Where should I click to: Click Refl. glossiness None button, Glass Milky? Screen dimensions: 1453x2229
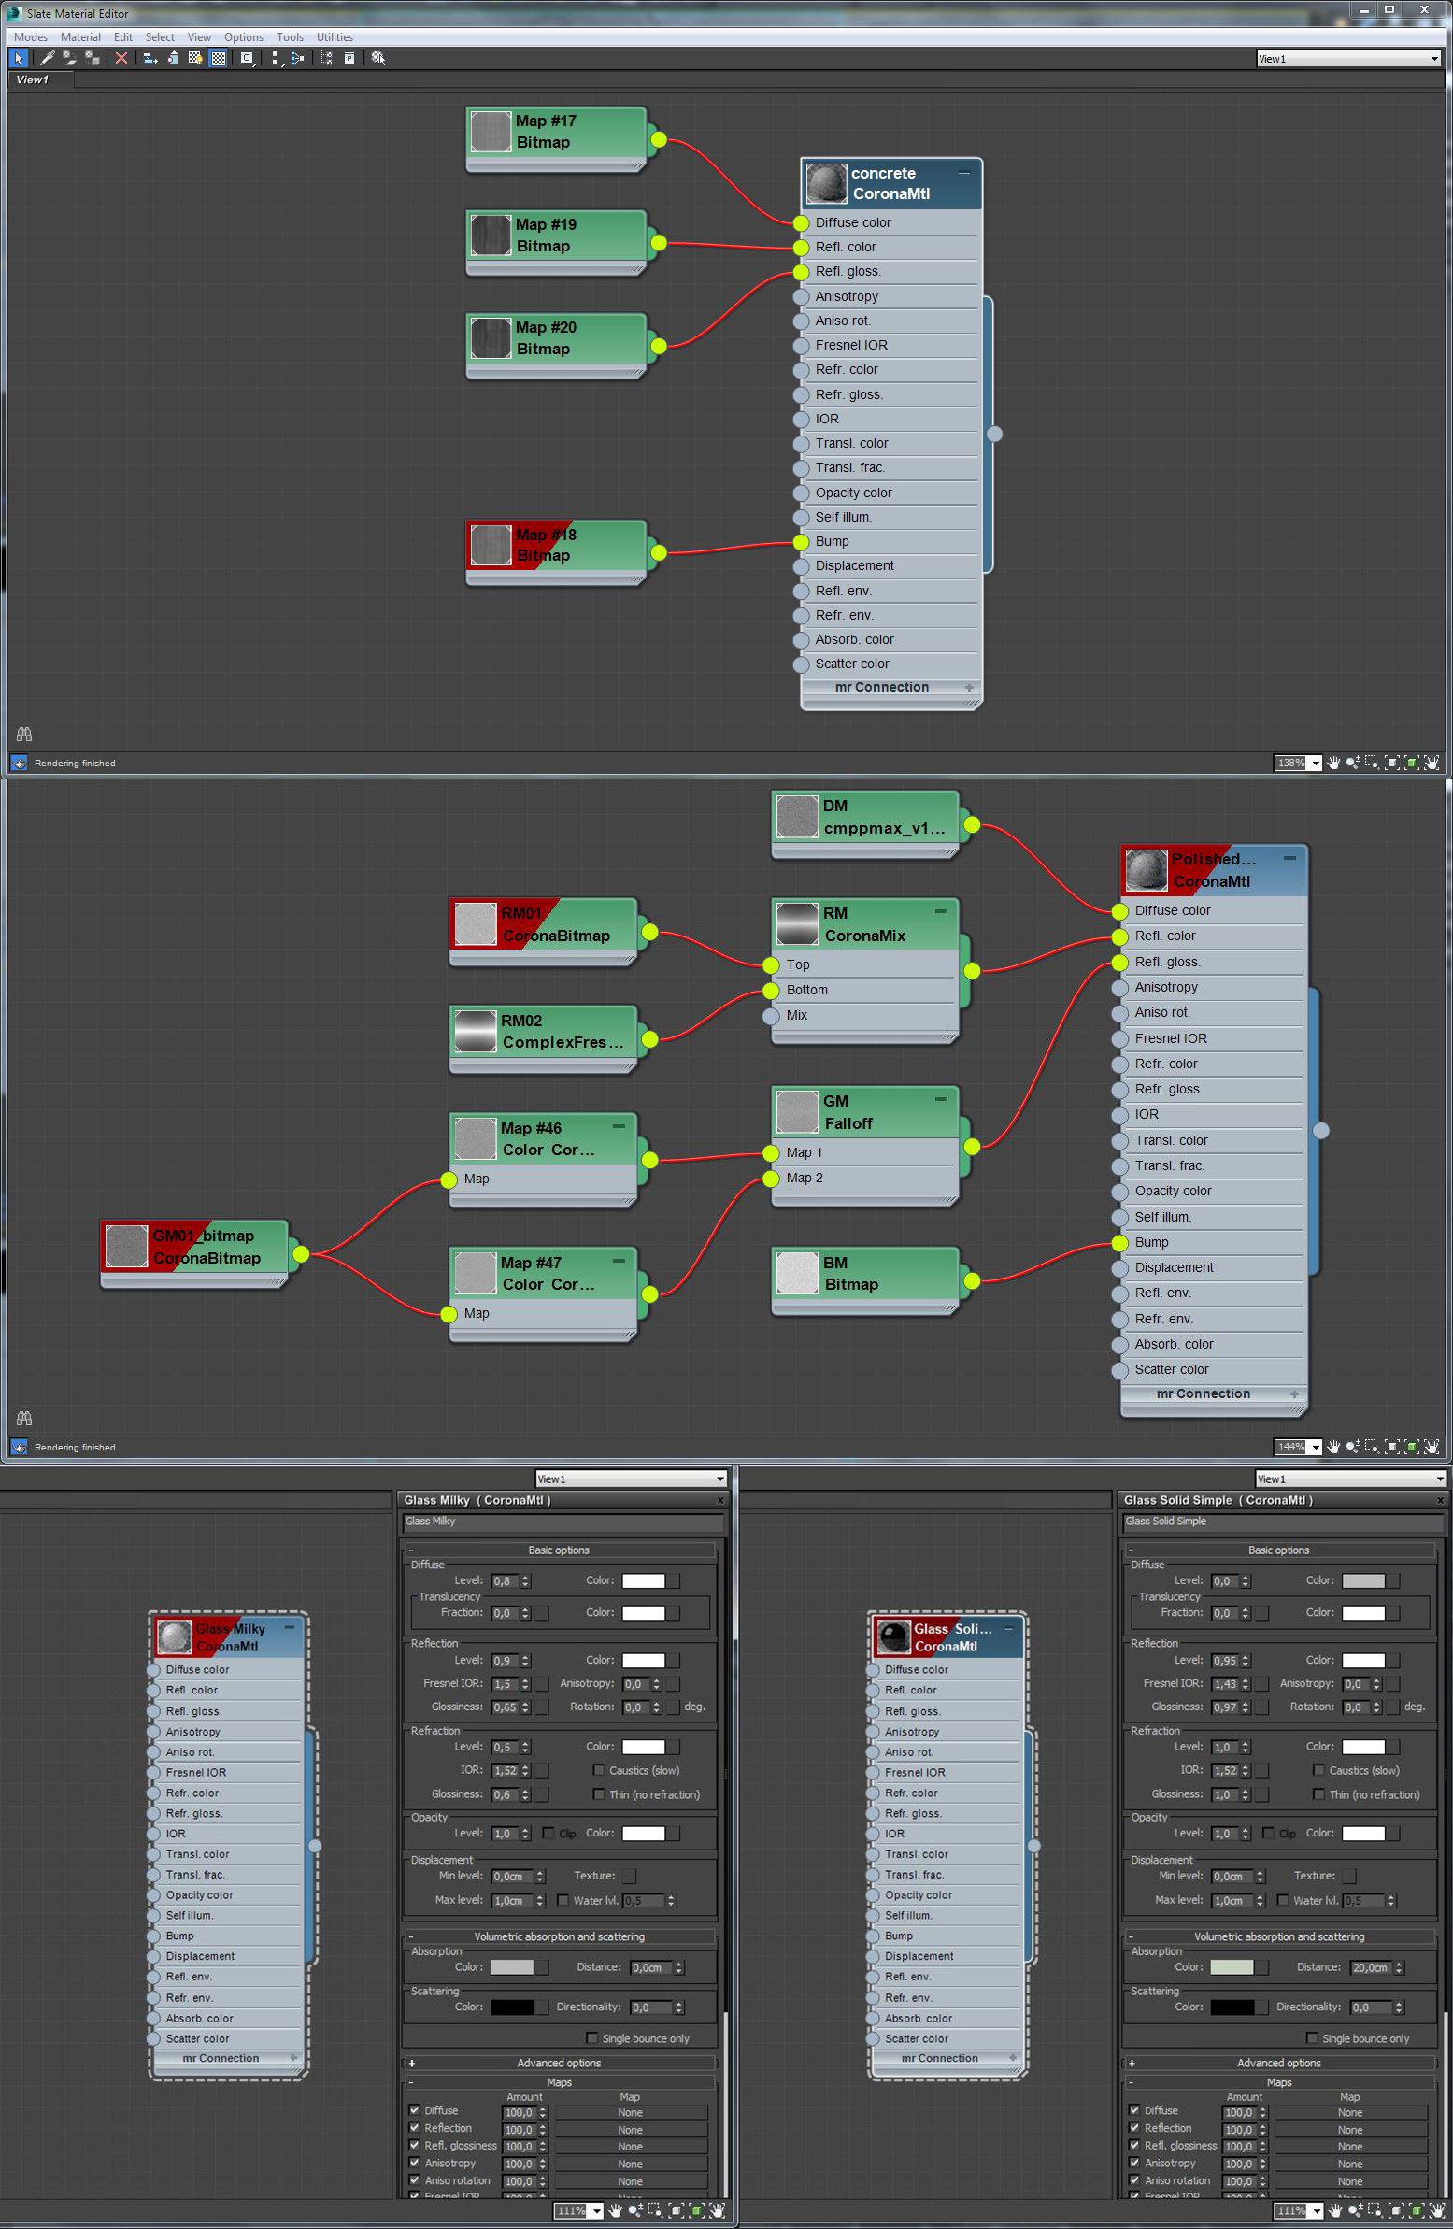click(630, 2146)
